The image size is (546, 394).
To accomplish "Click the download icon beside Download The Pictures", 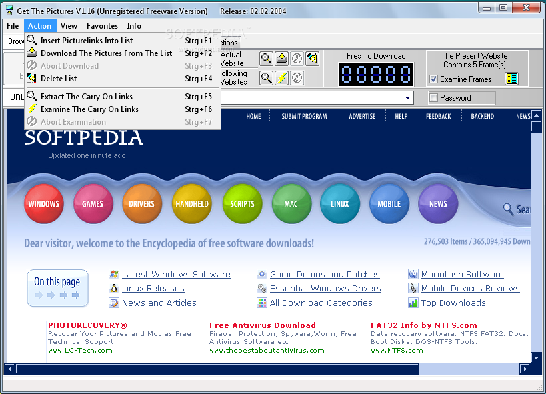I will click(x=32, y=53).
